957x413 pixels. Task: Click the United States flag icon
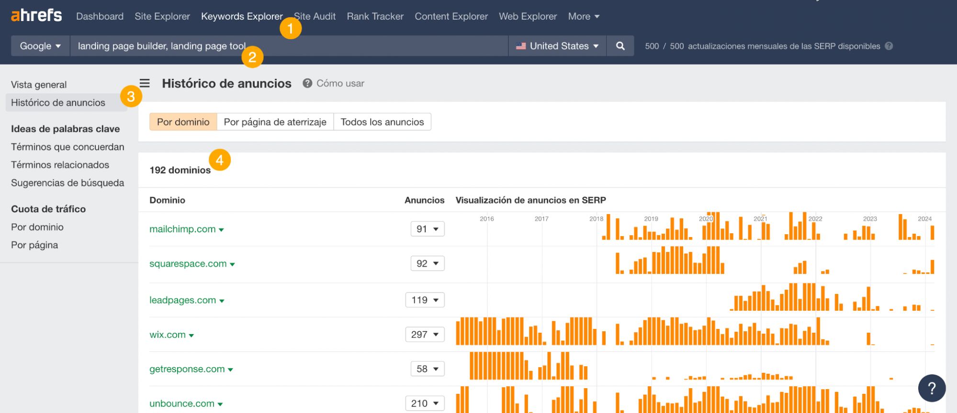pos(521,46)
